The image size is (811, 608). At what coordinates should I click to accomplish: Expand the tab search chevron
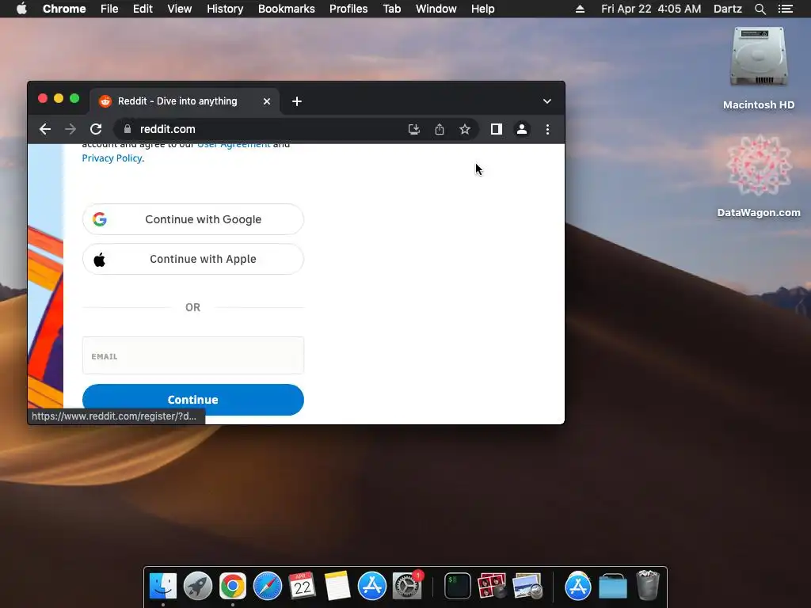click(546, 101)
